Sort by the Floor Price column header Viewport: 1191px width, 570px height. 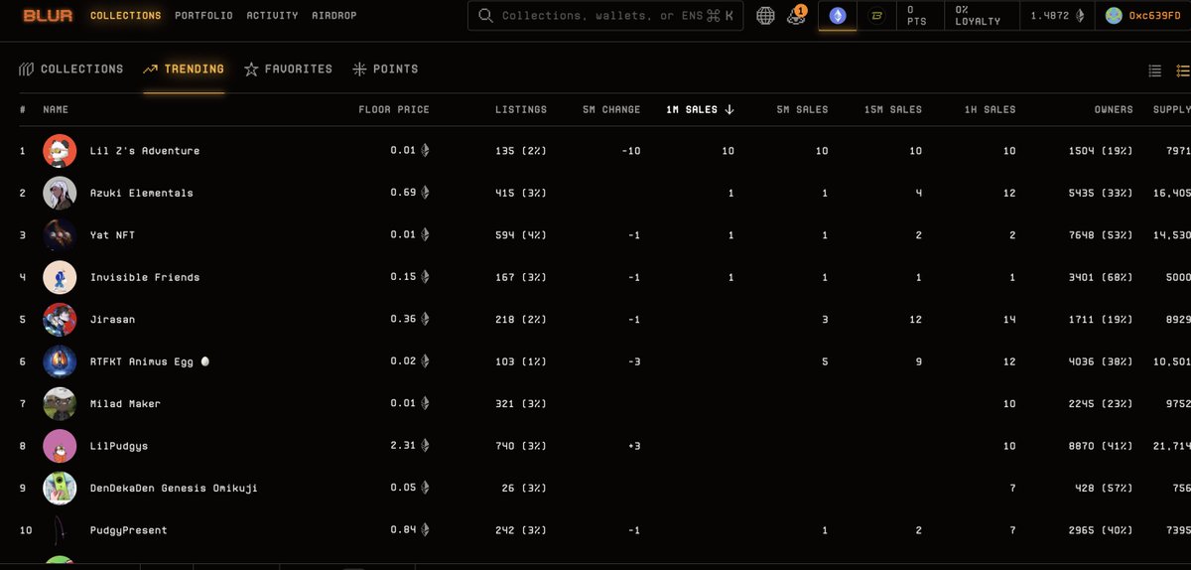pos(394,109)
